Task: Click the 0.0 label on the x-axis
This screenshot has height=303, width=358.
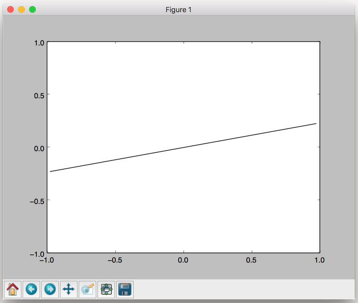Action: click(x=183, y=260)
